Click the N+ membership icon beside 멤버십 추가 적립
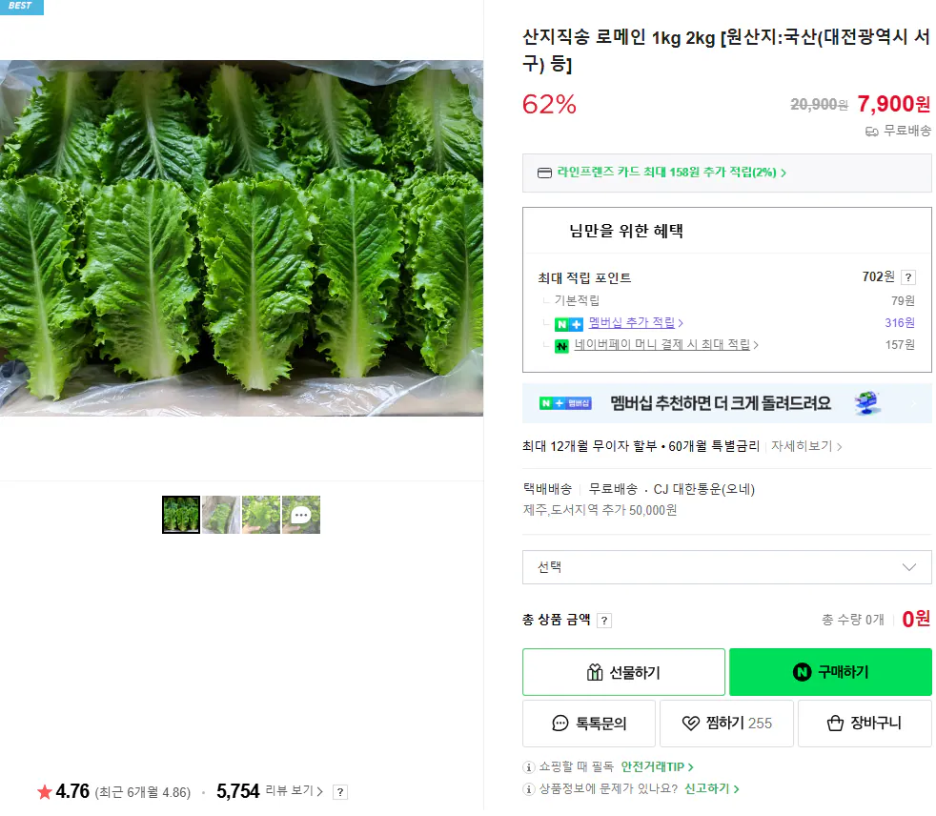 point(571,322)
